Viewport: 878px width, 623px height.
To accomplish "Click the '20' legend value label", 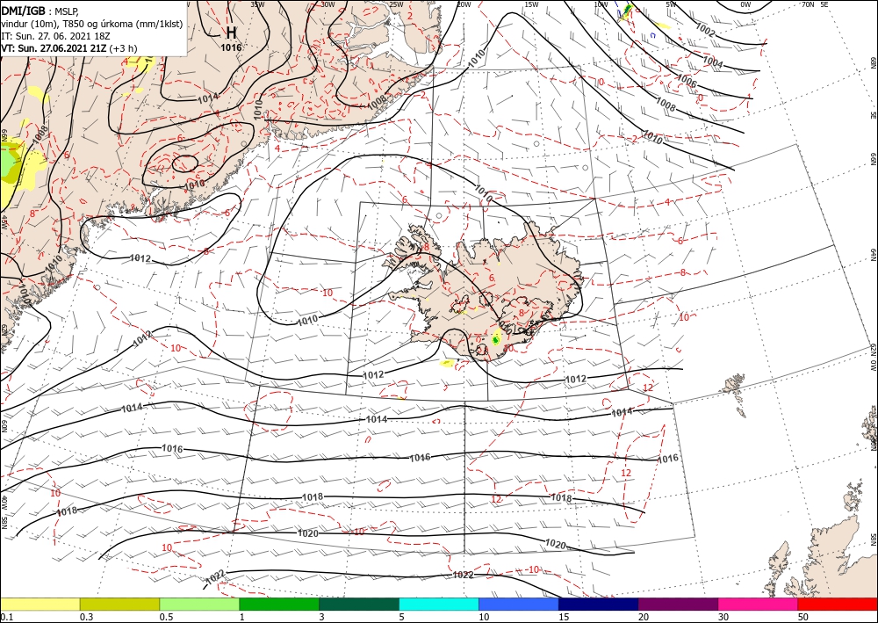I will [x=644, y=617].
